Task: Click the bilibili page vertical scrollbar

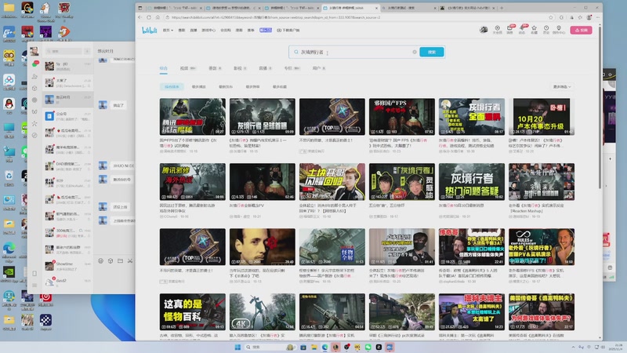Action: click(600, 108)
